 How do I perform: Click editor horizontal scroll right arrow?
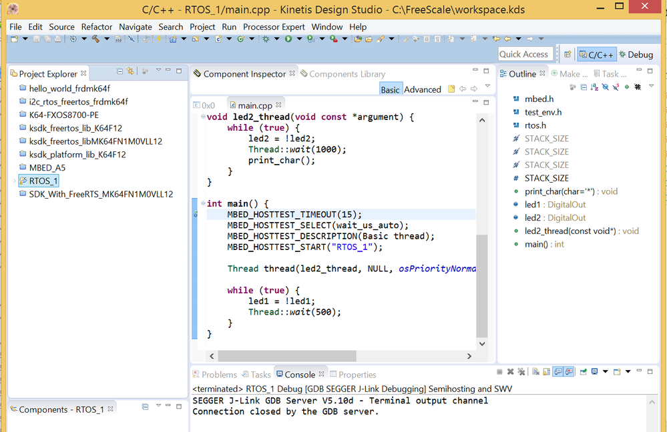pyautogui.click(x=469, y=356)
